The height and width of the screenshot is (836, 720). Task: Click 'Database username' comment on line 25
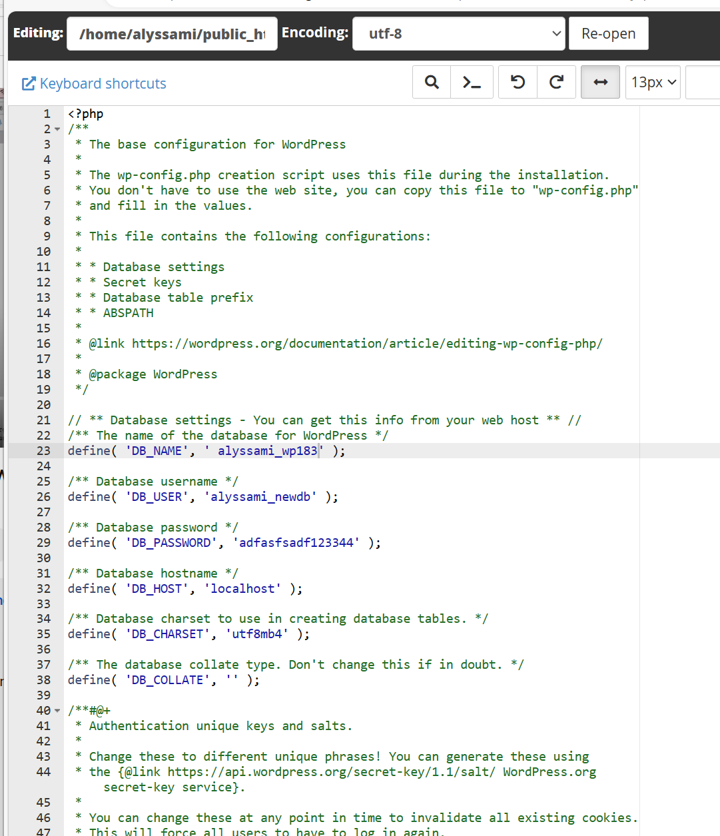(x=157, y=482)
